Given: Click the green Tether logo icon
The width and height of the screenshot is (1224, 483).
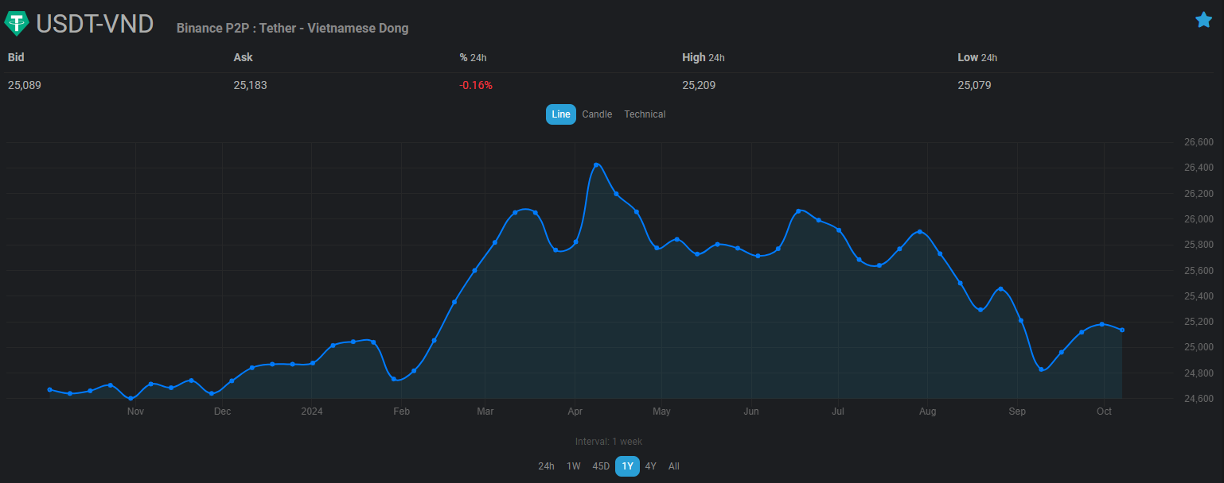Looking at the screenshot, I should pos(17,24).
